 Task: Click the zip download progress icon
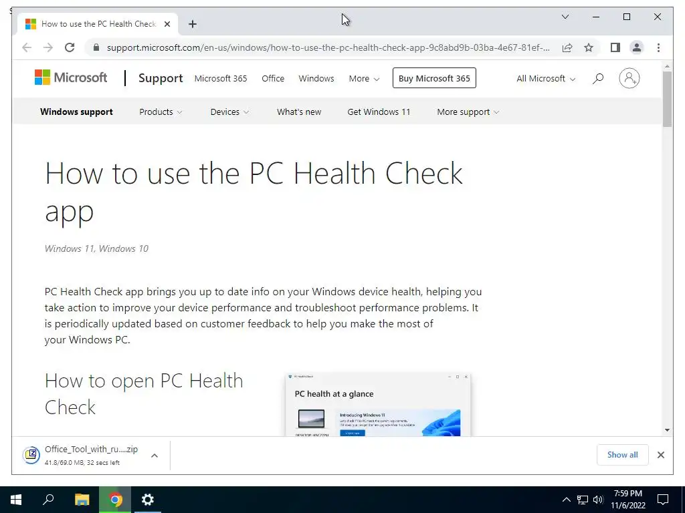31,455
